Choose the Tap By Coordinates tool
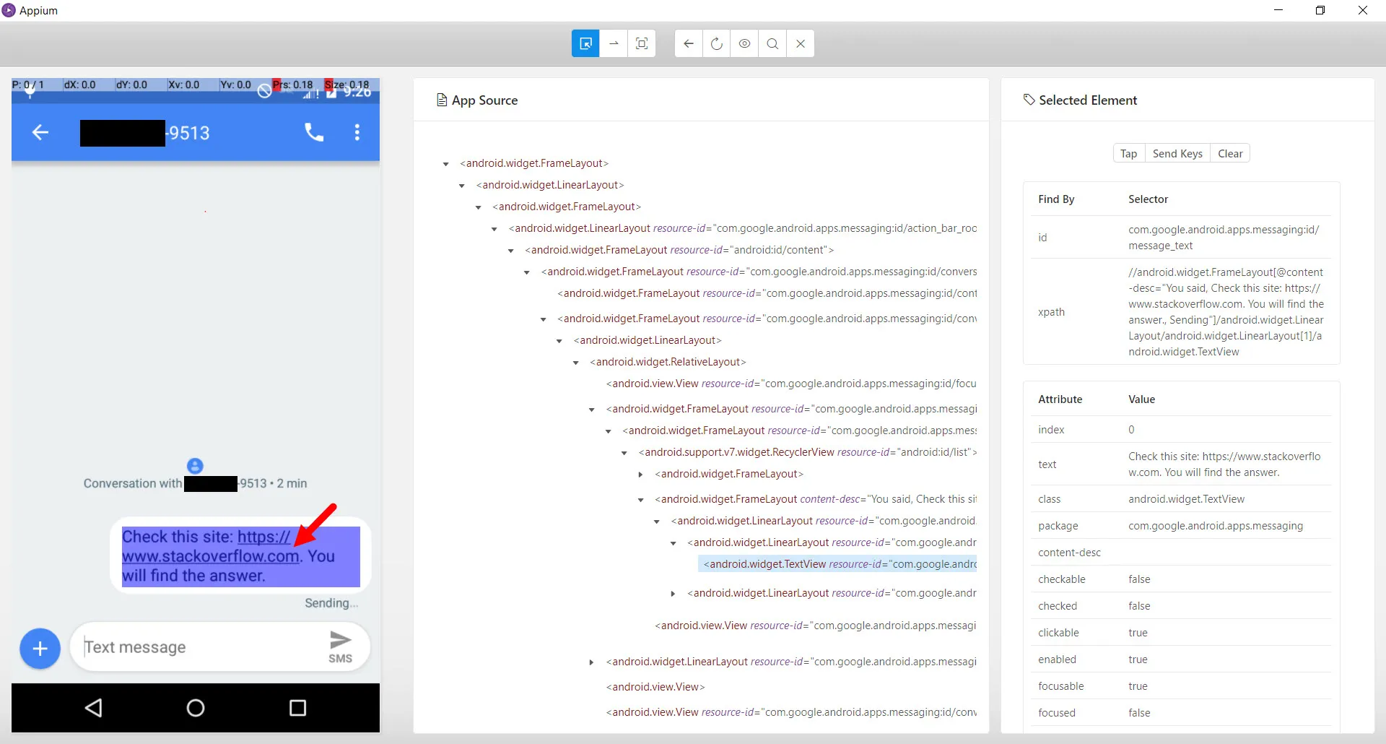This screenshot has height=744, width=1386. point(642,43)
